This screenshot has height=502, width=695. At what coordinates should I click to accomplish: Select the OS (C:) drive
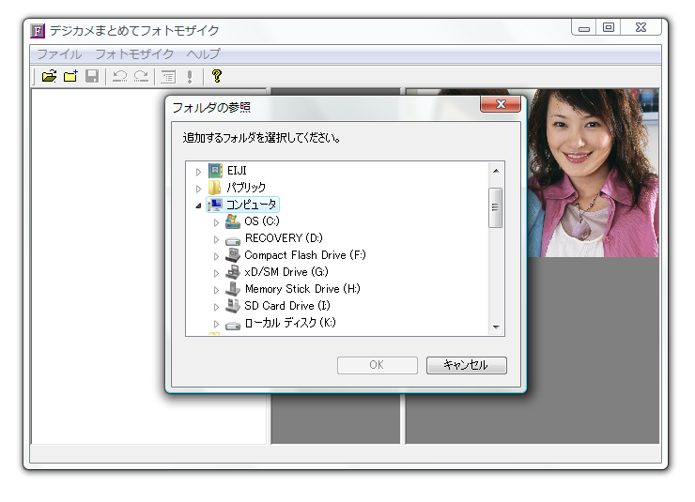point(261,221)
